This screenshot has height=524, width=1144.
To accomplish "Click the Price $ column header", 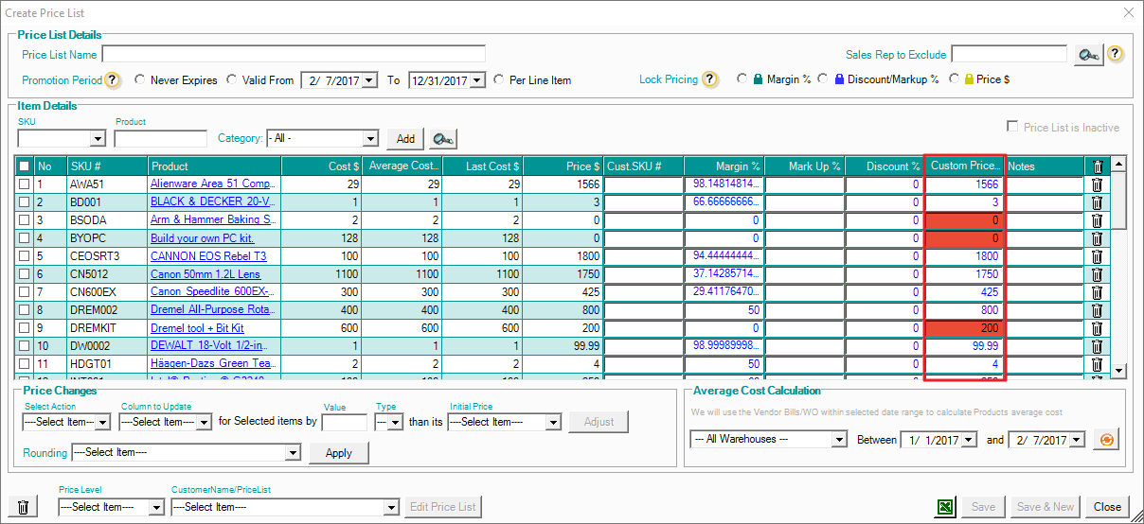I will click(563, 166).
